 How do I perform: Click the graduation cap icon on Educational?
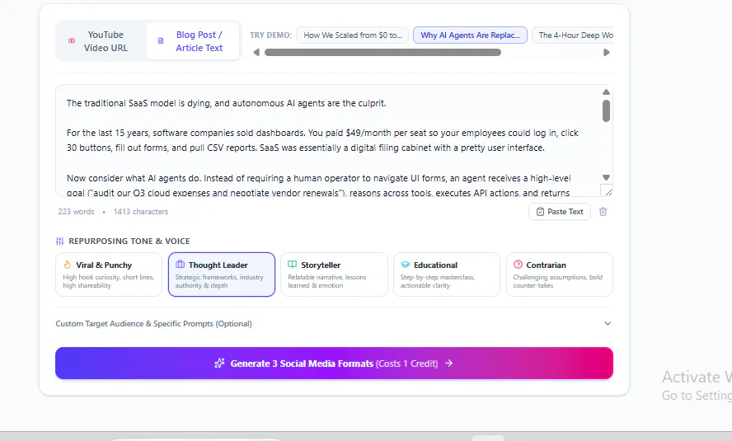coord(406,265)
